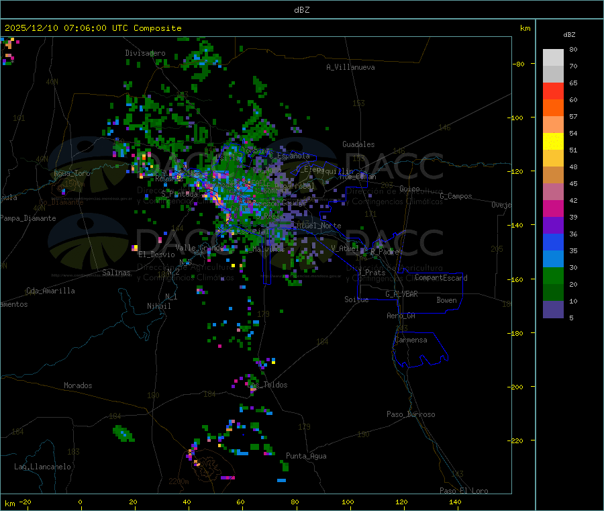Select the Bowen location label
The image size is (604, 511).
tap(446, 300)
